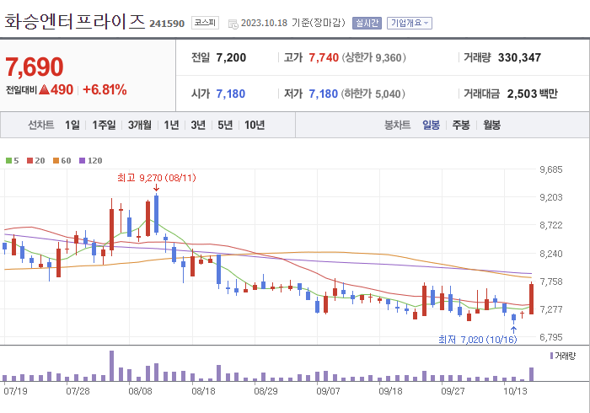The image size is (590, 413).
Task: Click the 시가 value 7,180
Action: (231, 94)
